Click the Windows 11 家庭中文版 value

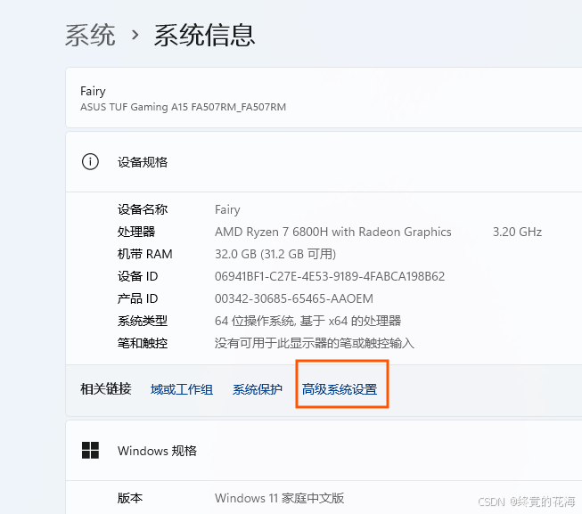[x=280, y=498]
